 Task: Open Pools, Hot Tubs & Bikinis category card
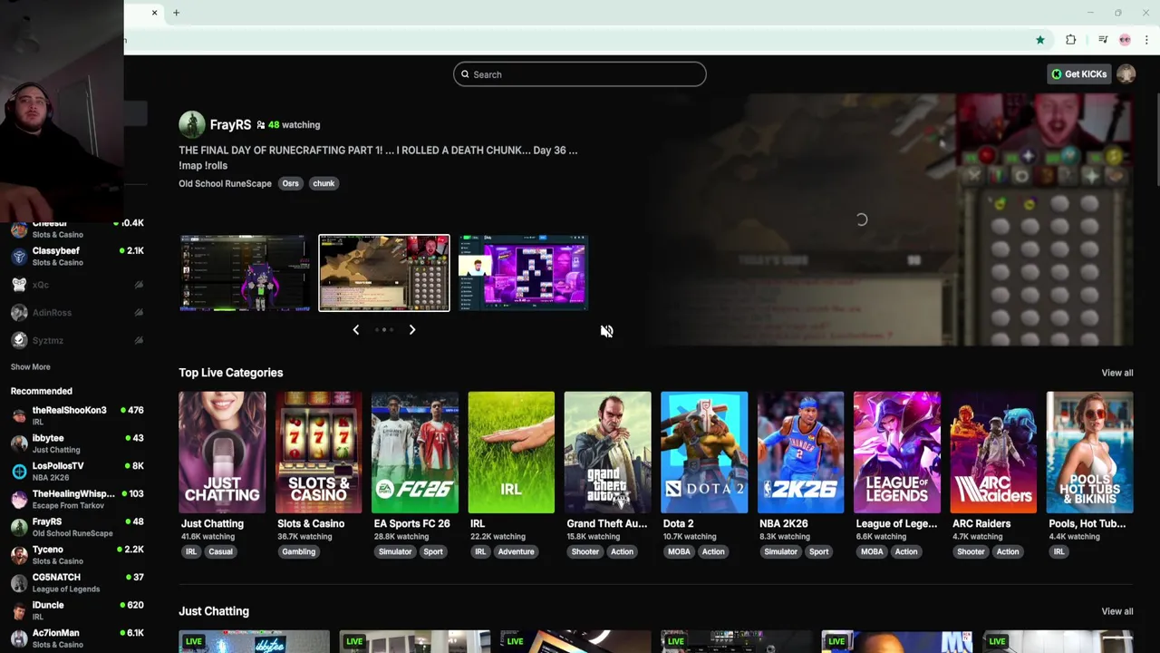click(x=1089, y=473)
